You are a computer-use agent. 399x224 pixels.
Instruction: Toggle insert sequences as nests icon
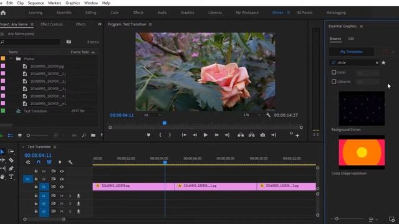pos(28,162)
